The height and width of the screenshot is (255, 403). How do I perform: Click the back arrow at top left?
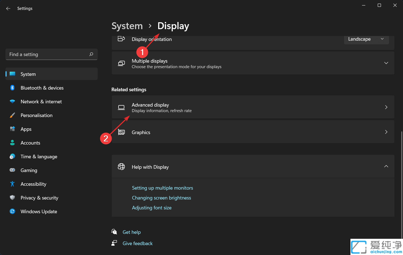(8, 8)
